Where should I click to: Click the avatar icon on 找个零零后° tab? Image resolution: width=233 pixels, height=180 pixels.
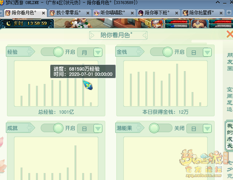point(52,13)
